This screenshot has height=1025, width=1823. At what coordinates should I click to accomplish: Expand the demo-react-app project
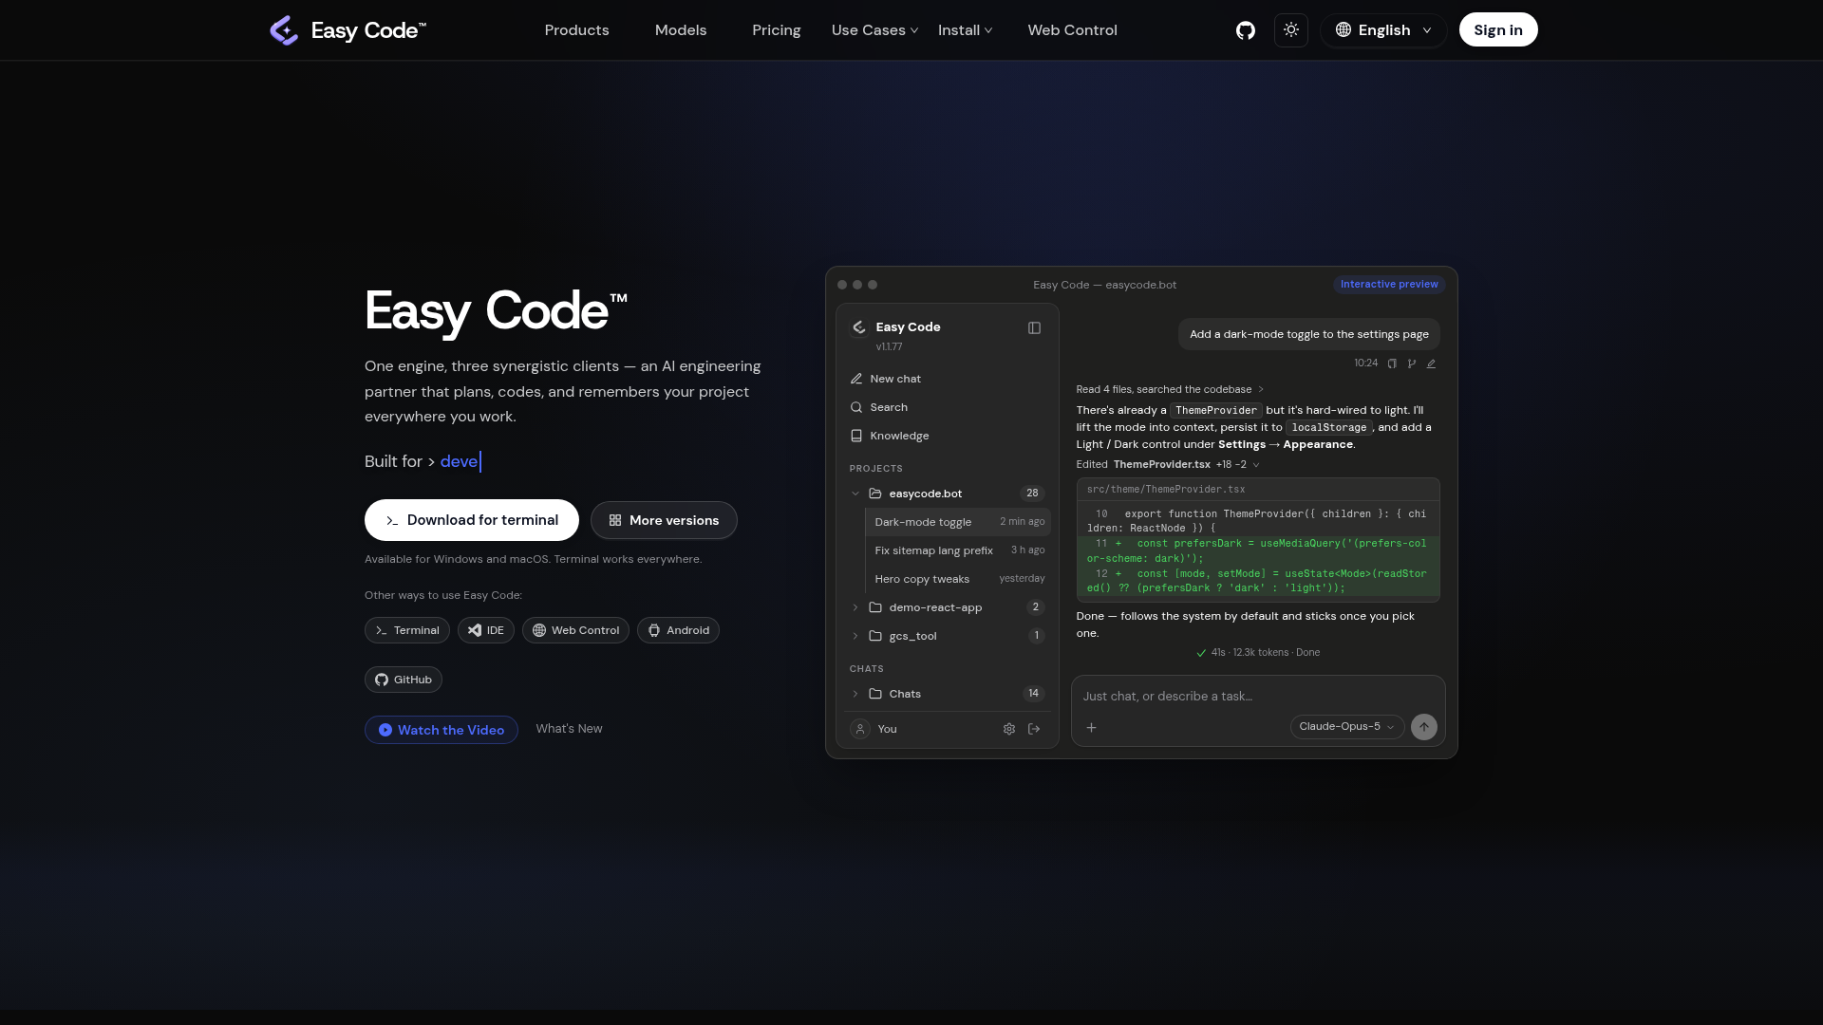(x=948, y=607)
